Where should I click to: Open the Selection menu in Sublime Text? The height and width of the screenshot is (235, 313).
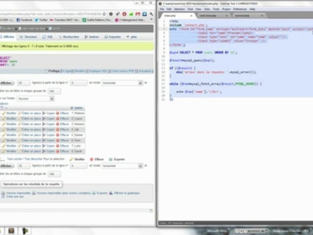coord(179,9)
